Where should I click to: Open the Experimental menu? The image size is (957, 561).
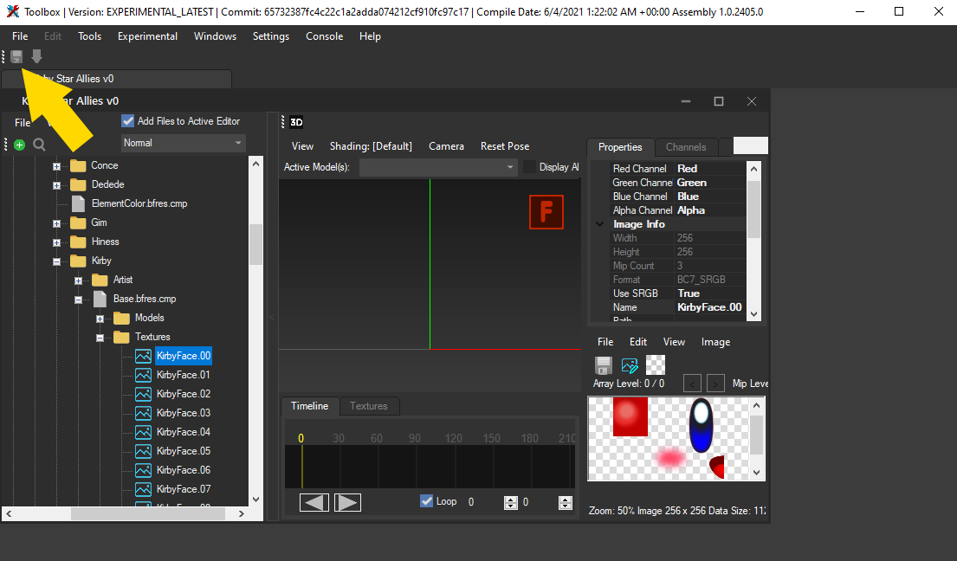(147, 36)
